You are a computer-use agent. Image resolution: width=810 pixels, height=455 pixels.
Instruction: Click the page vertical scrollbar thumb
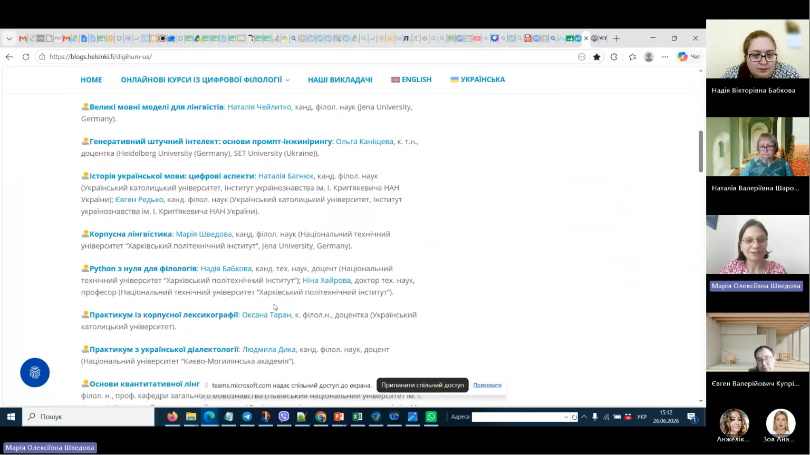701,151
